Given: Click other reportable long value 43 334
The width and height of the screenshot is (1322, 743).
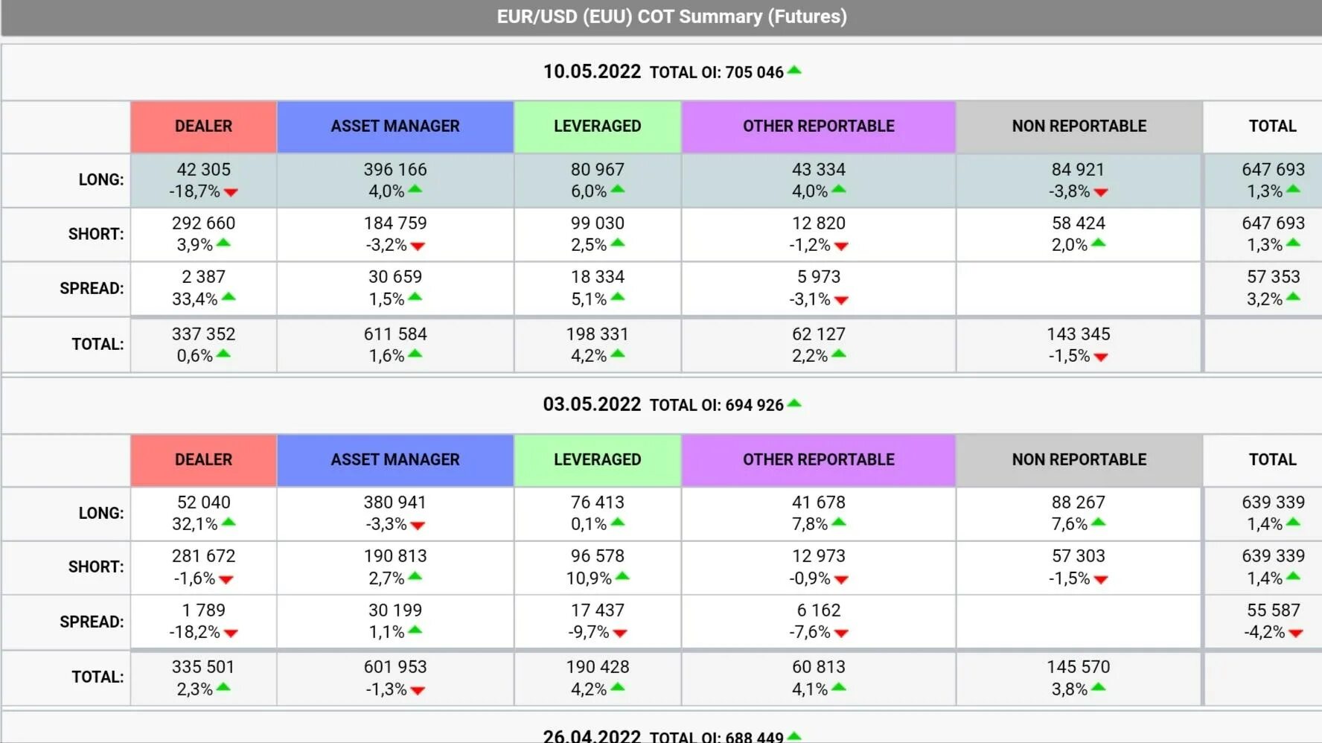Looking at the screenshot, I should coord(819,170).
